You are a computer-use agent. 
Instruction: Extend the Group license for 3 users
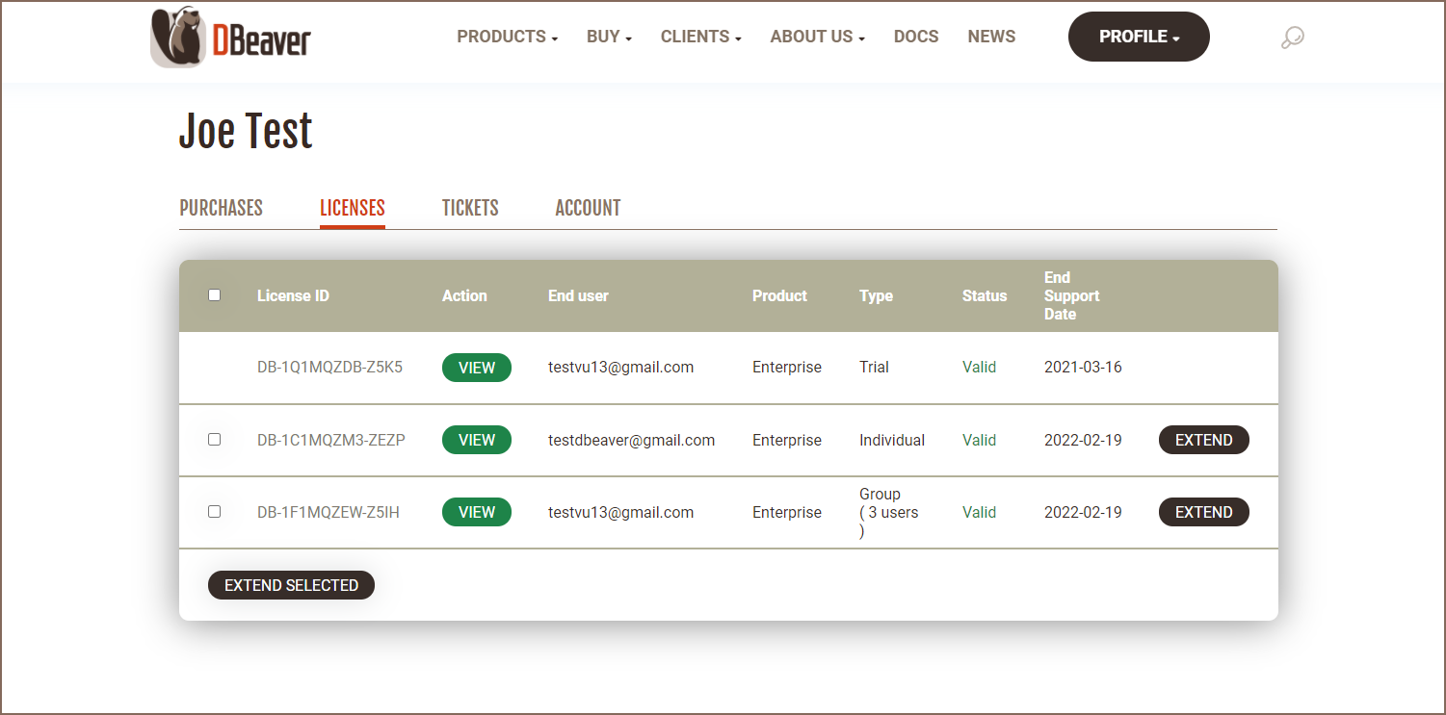coord(1203,512)
